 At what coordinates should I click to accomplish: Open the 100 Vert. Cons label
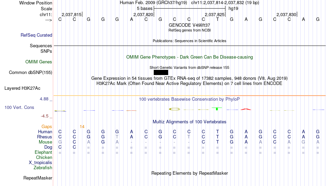click(x=19, y=107)
